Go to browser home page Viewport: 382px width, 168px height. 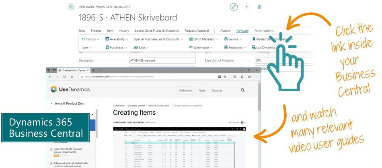[x=72, y=77]
